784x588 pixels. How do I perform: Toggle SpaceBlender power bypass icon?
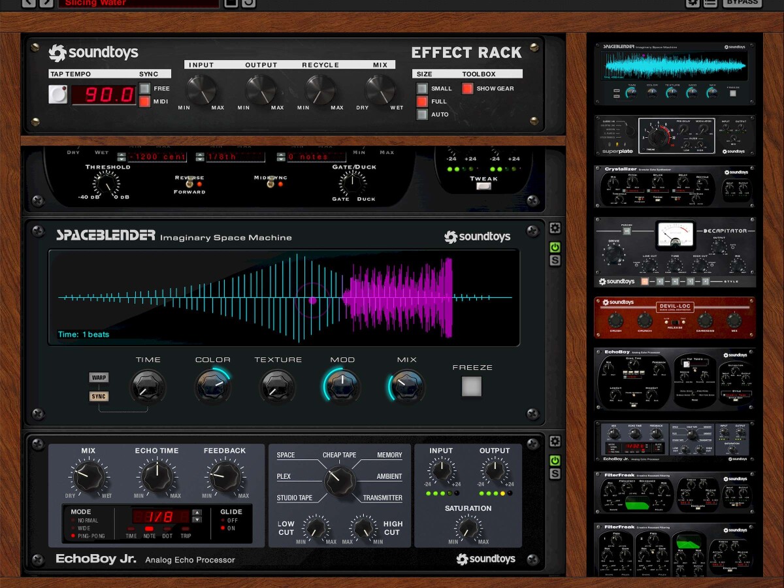555,247
